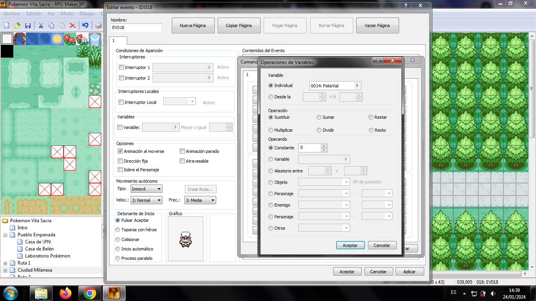The image size is (536, 301).
Task: Select the Ciudad Milanesa map in the tree
Action: tap(35, 270)
